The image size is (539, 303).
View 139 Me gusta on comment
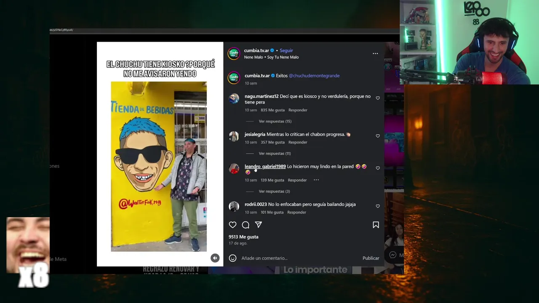272,180
